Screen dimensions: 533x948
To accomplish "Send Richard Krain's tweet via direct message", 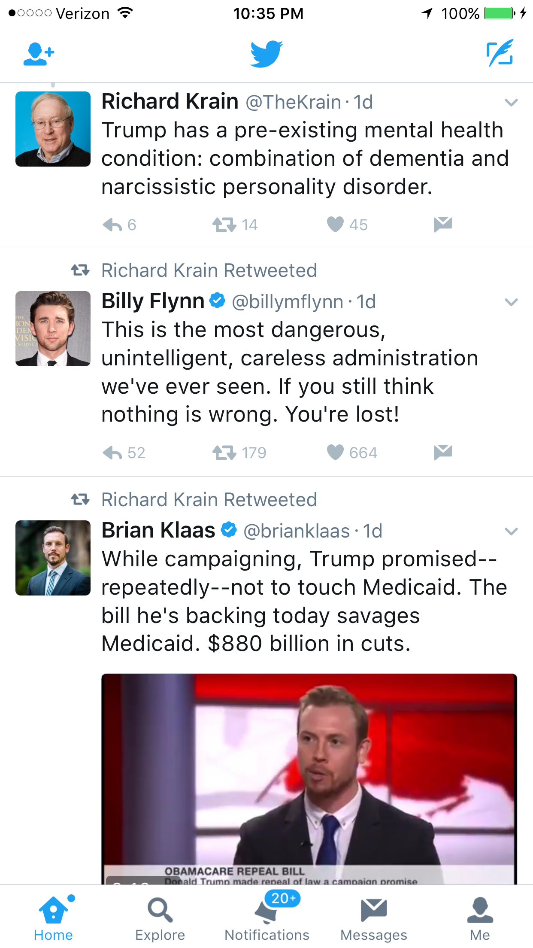I will pyautogui.click(x=443, y=225).
